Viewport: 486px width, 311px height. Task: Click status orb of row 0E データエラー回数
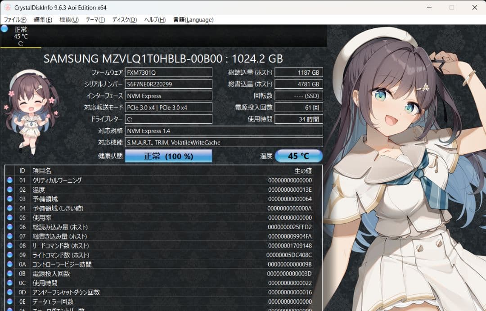click(9, 302)
